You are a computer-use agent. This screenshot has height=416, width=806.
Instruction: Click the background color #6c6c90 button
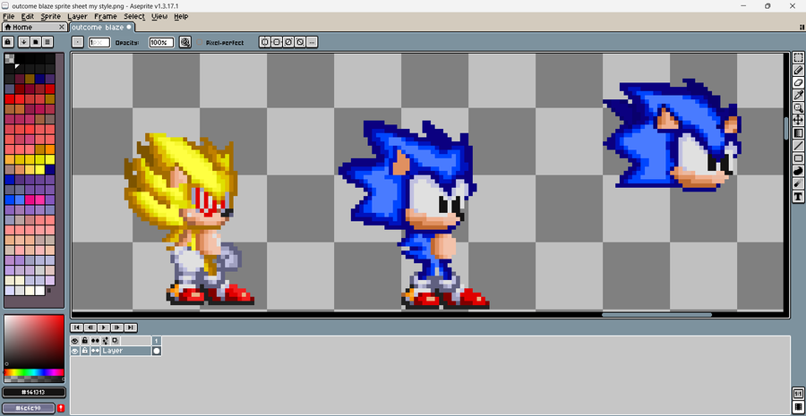29,408
